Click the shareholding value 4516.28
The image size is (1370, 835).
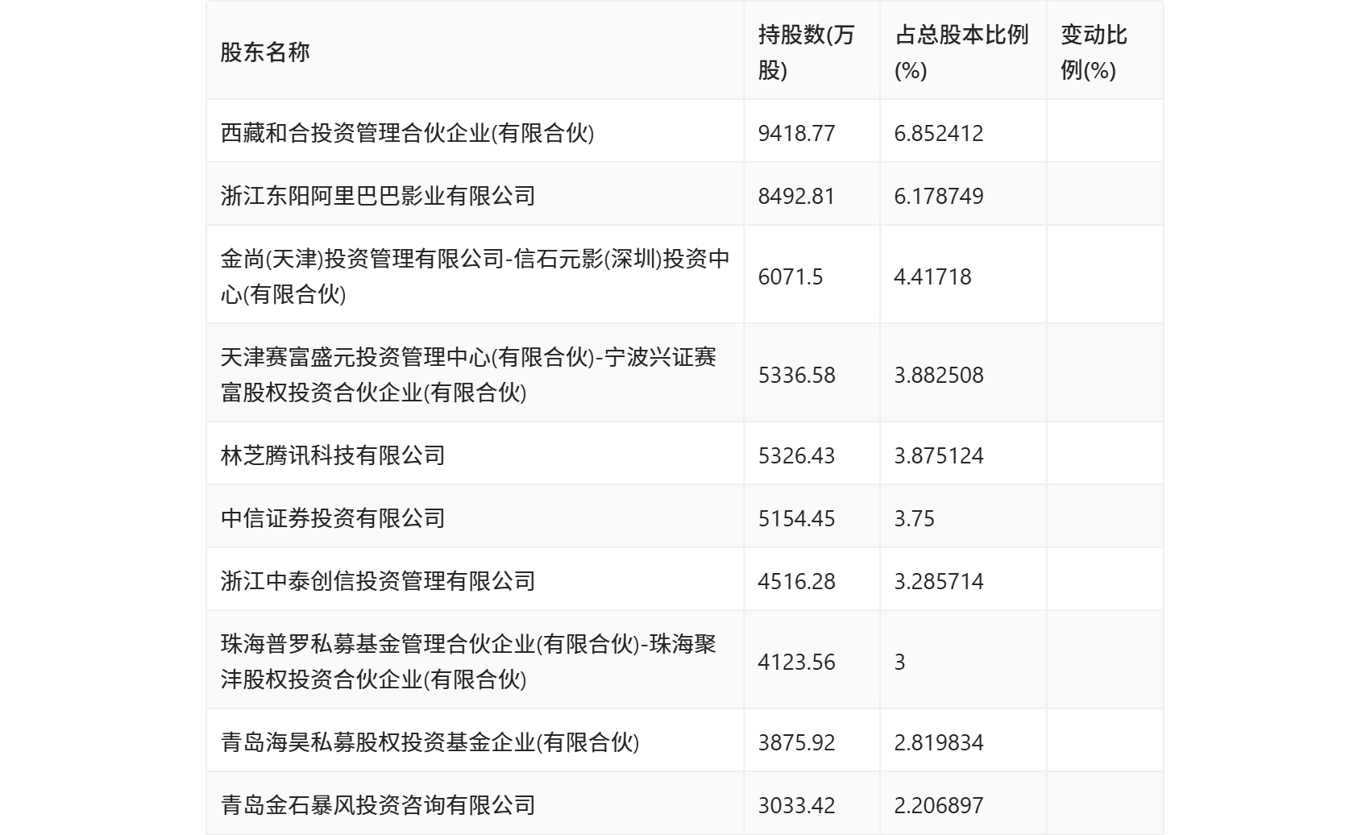(x=796, y=581)
